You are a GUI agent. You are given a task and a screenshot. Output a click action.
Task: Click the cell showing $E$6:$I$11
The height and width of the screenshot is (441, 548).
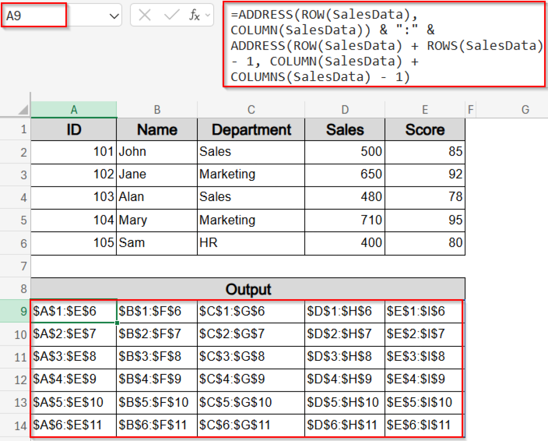[424, 425]
